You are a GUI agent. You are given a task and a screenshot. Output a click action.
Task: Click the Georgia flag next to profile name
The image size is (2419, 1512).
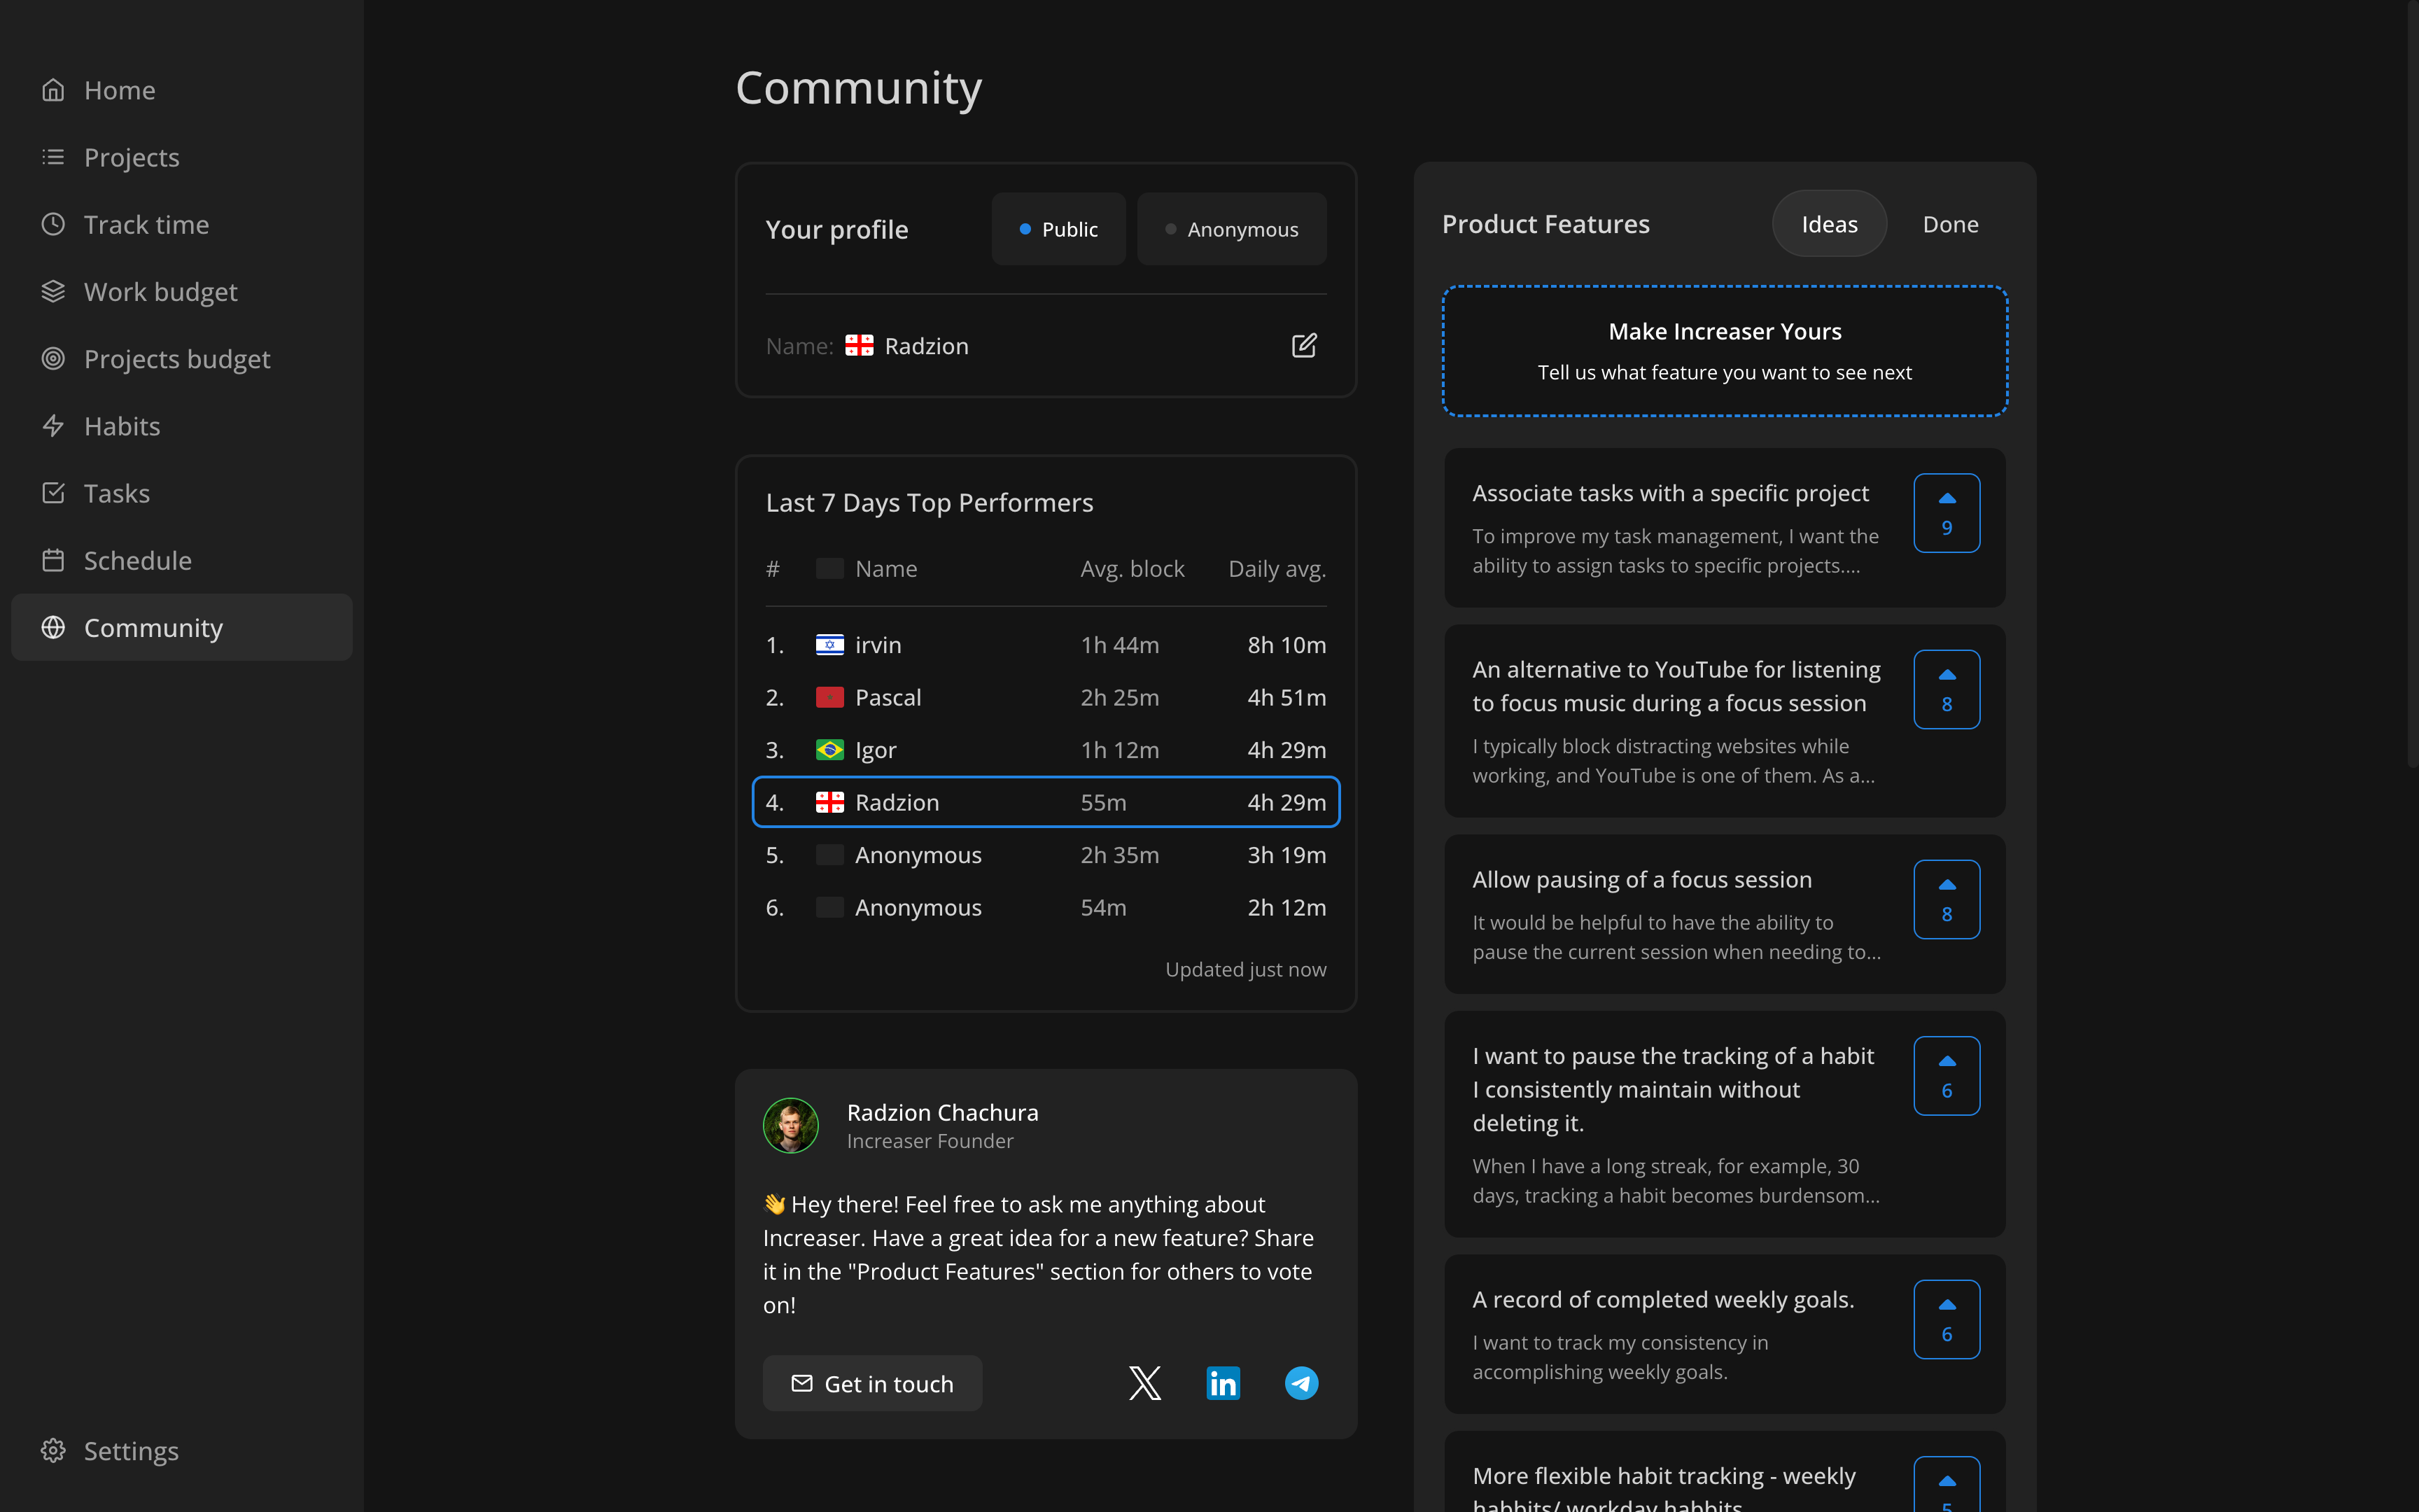tap(860, 346)
